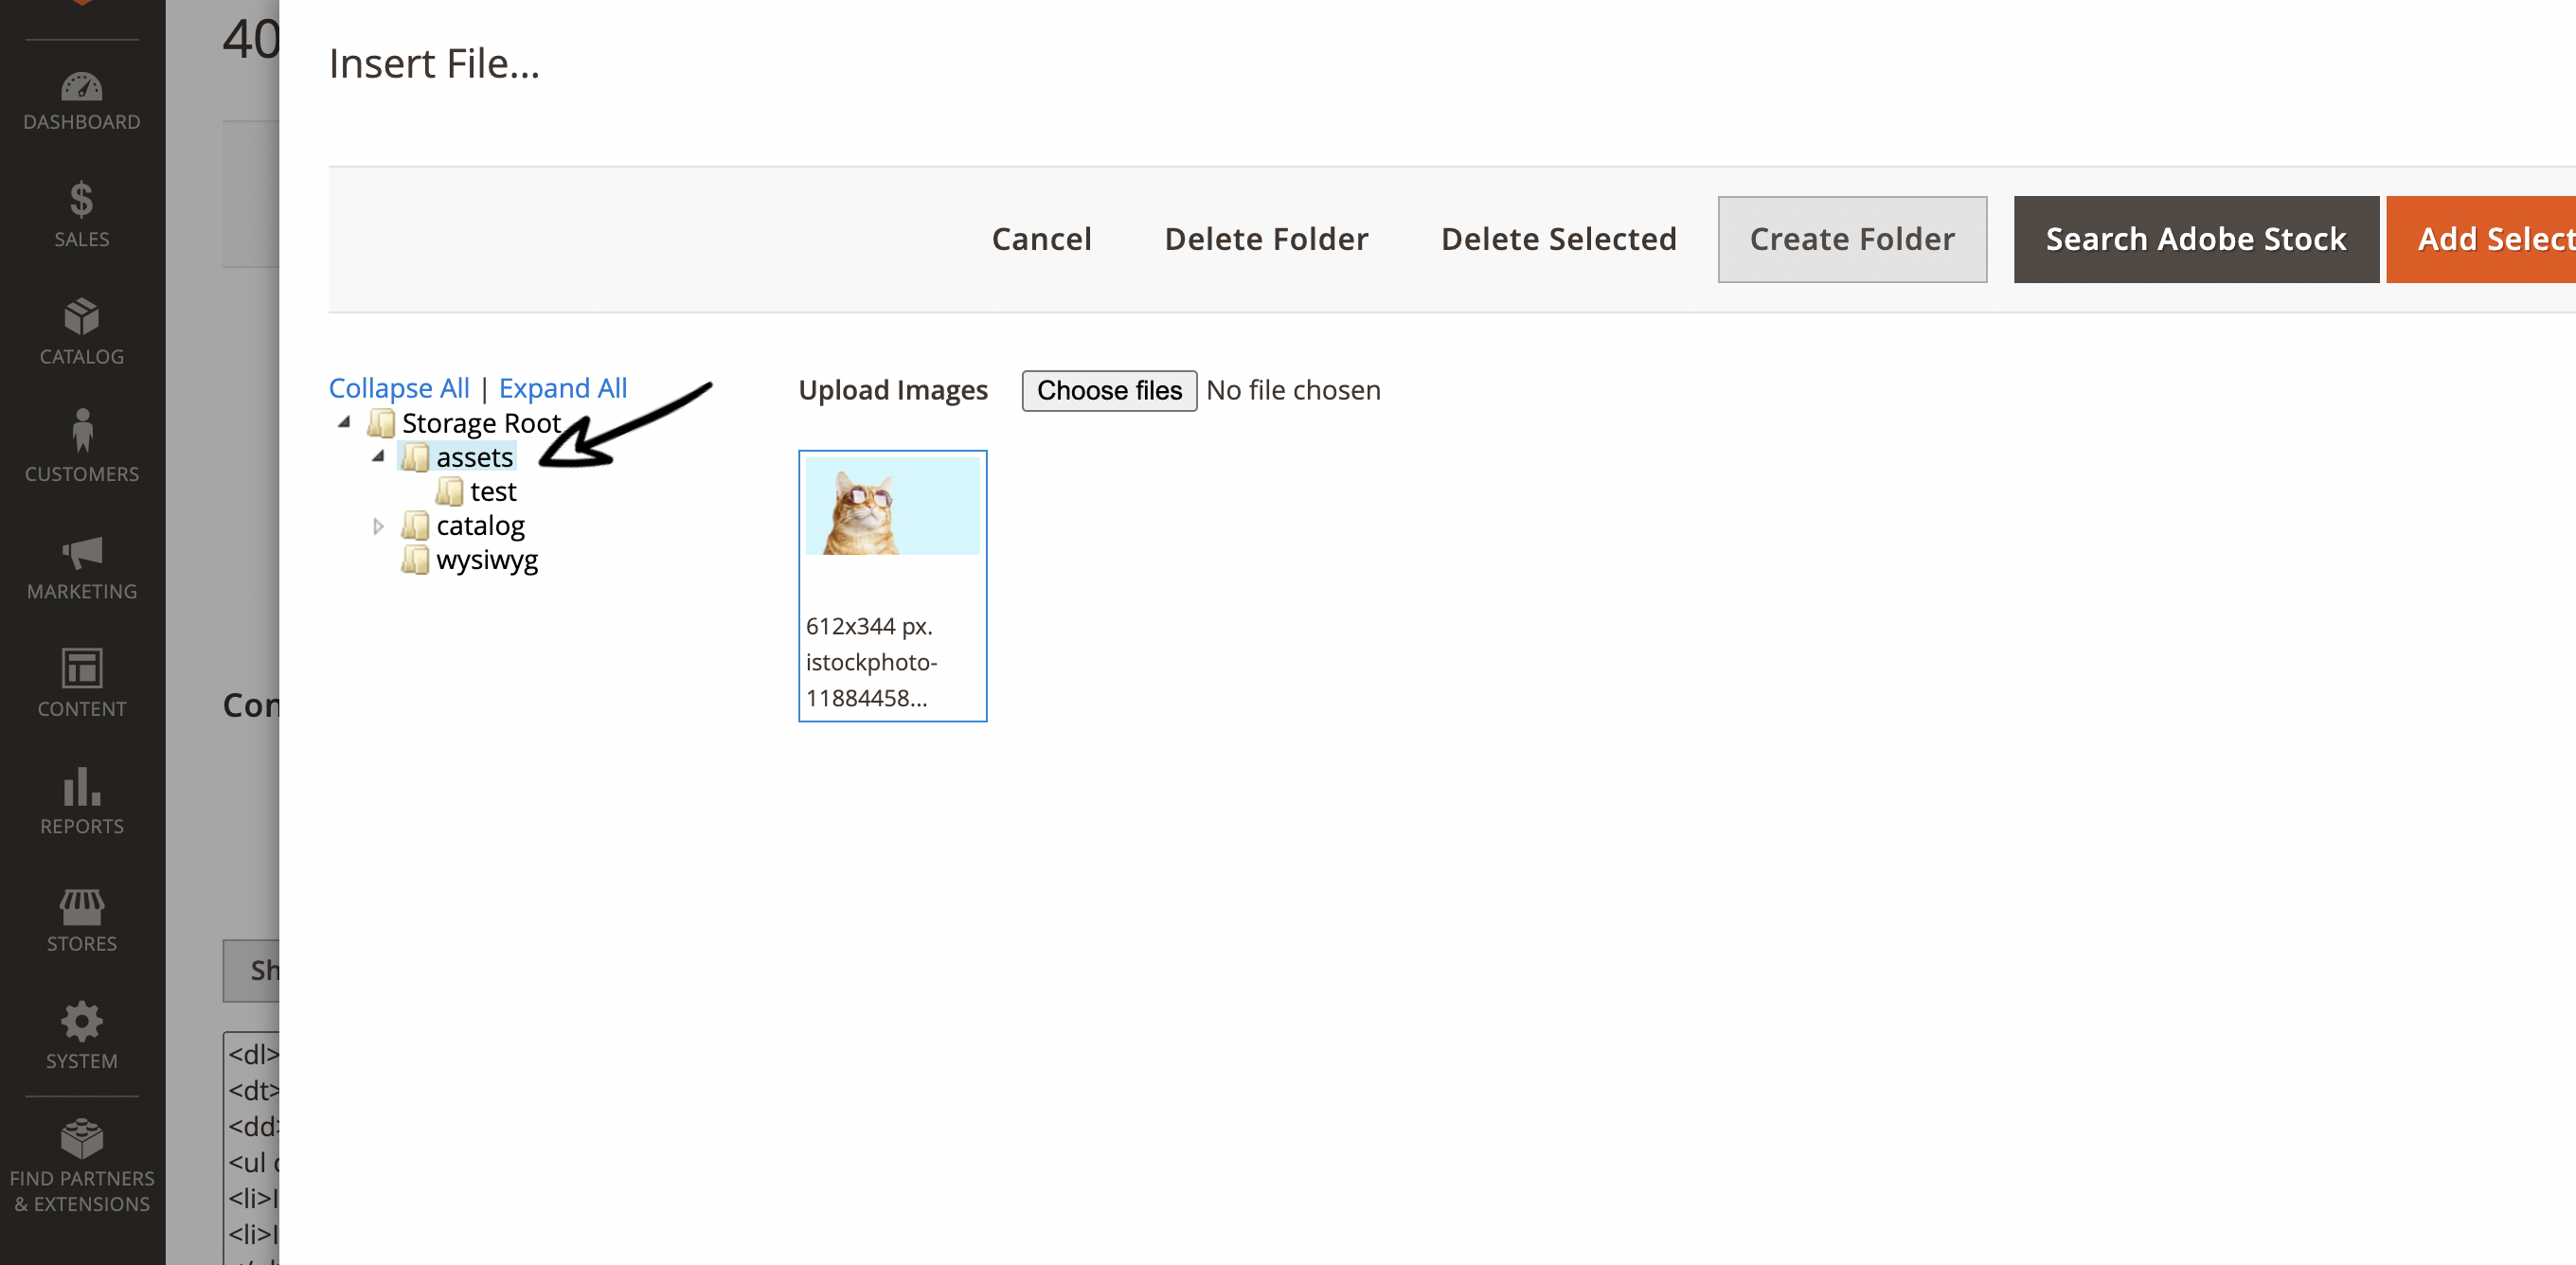Image resolution: width=2576 pixels, height=1265 pixels.
Task: Select the wysiwyg folder
Action: (486, 560)
